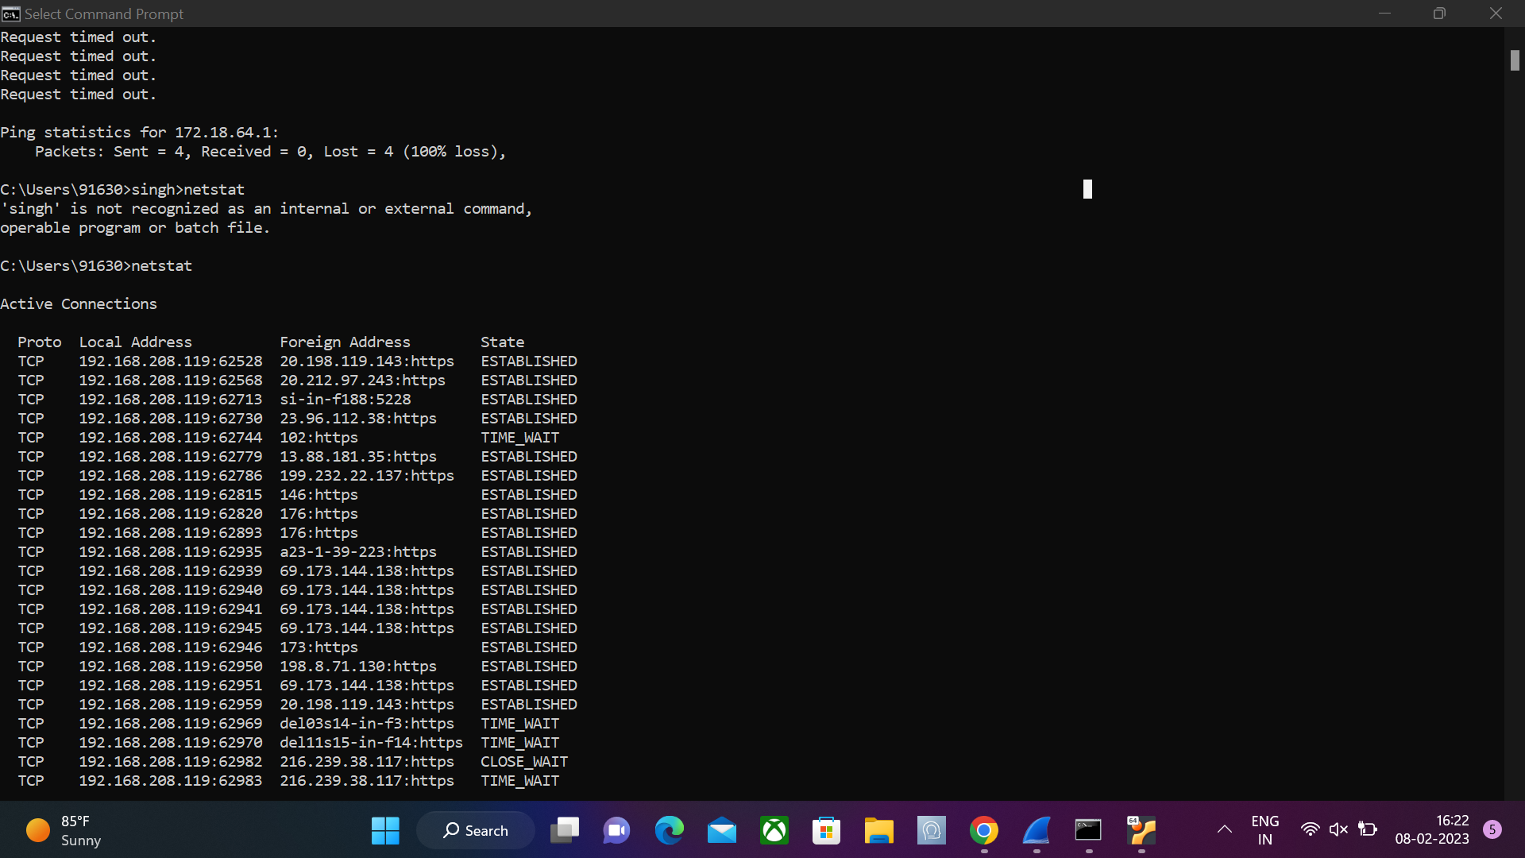Switch to the Command Prompt taskbar icon

click(1088, 830)
